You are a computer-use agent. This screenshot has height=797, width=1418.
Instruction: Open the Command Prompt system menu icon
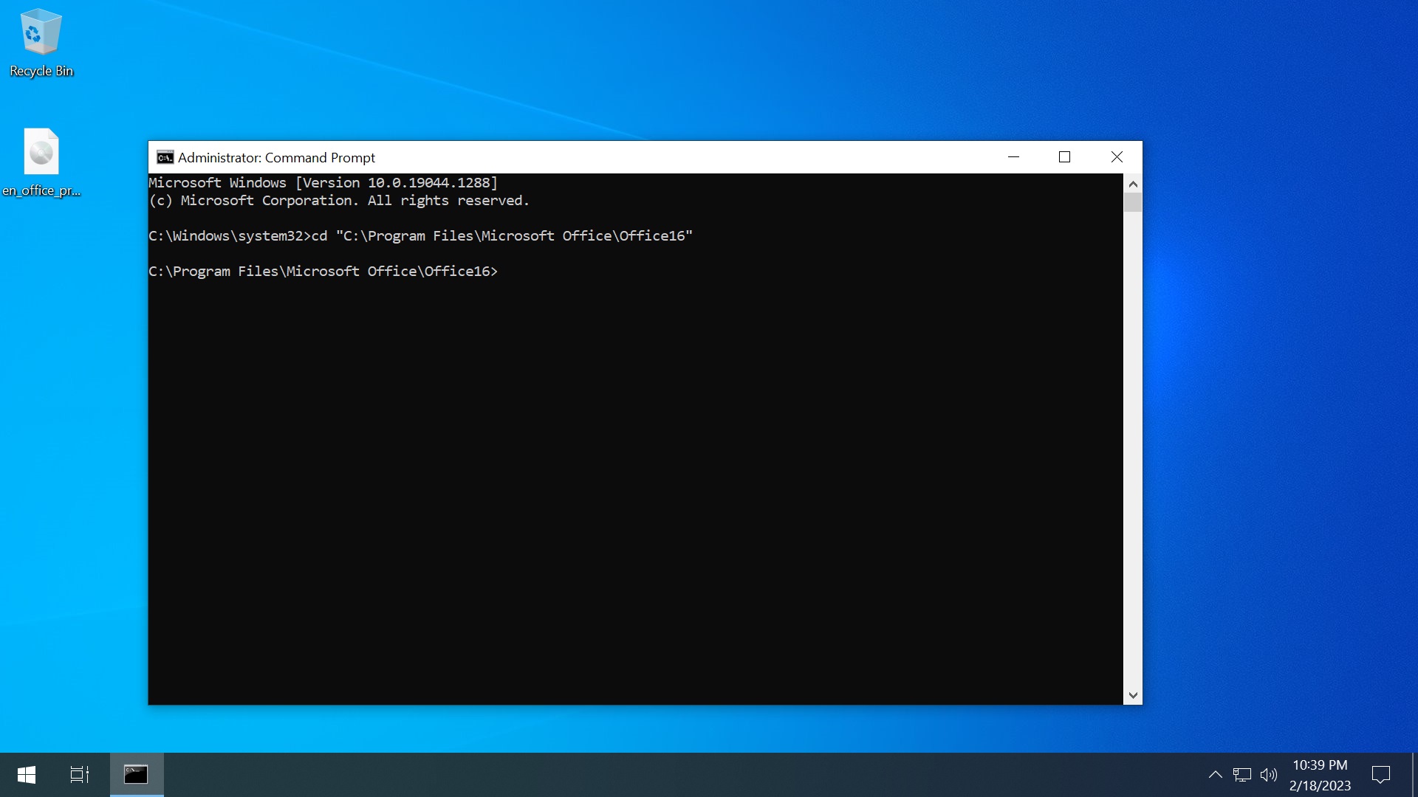click(165, 157)
